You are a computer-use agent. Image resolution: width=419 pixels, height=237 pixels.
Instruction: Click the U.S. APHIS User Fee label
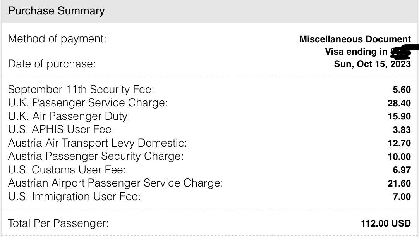coord(61,130)
